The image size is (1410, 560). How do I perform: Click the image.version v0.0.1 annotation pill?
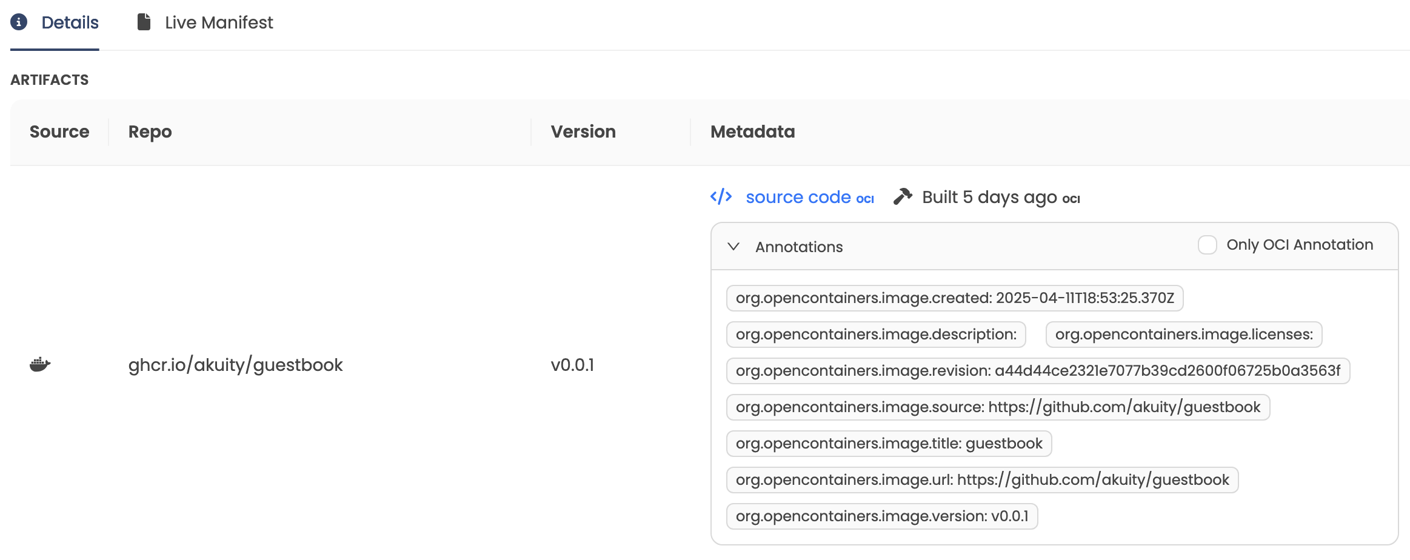pyautogui.click(x=882, y=516)
